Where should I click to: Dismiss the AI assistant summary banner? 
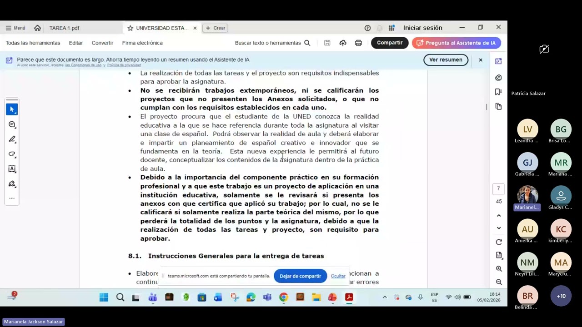(480, 60)
